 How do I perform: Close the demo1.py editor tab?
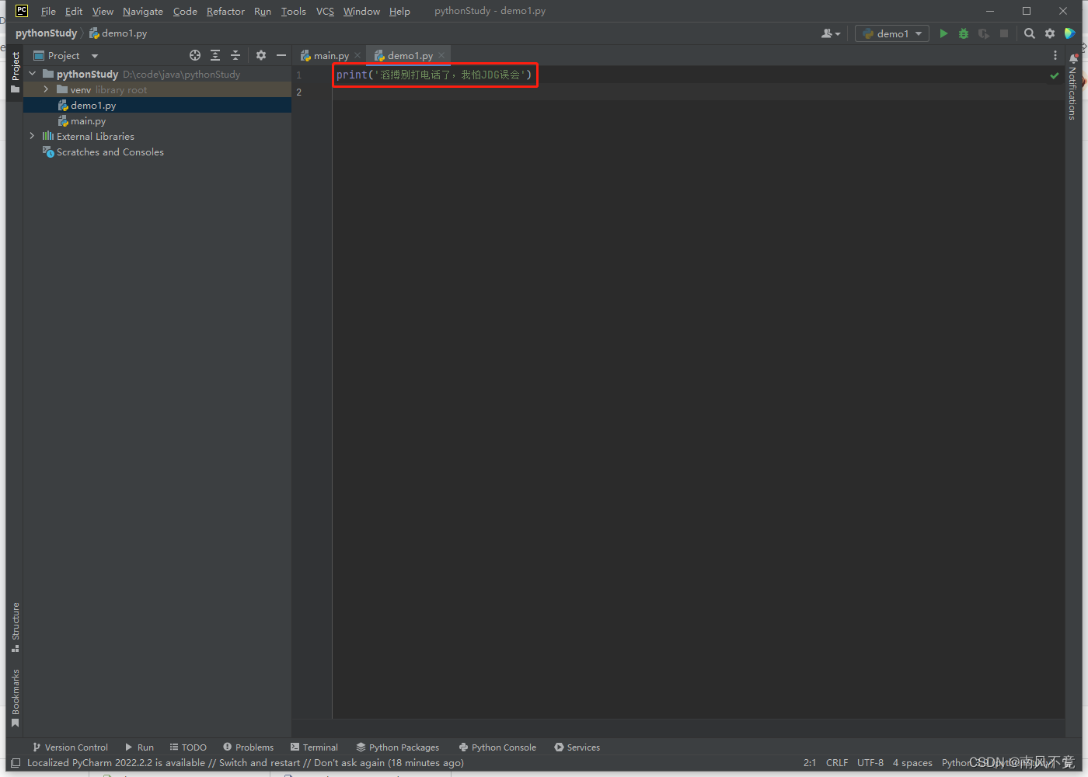pyautogui.click(x=441, y=55)
